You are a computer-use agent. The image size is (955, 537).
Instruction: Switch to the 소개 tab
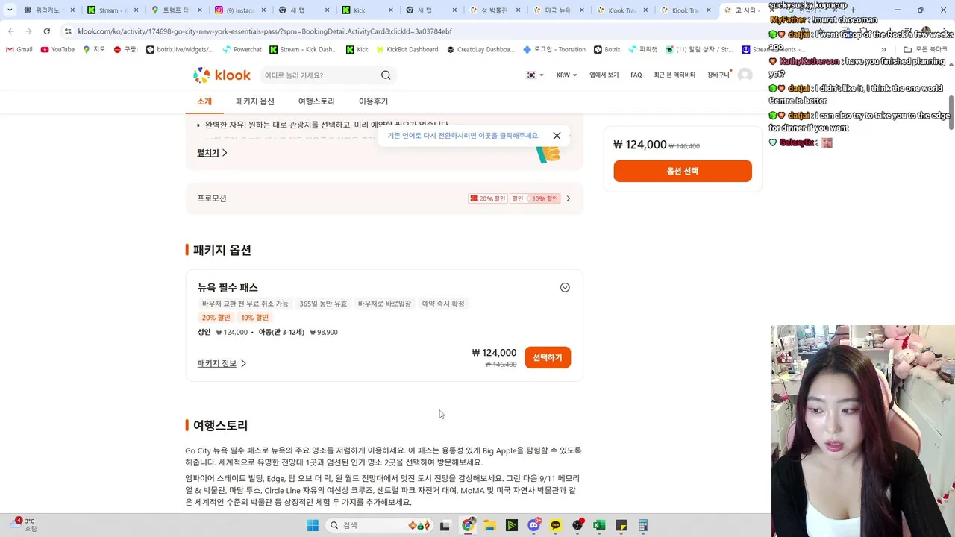click(x=204, y=101)
